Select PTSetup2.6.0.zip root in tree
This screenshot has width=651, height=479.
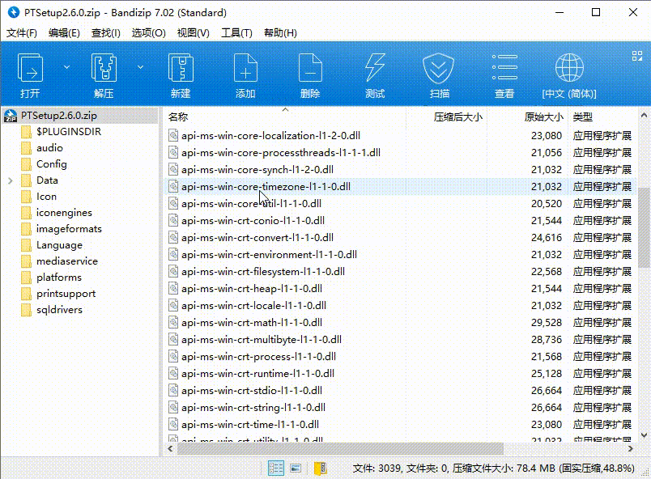point(59,115)
